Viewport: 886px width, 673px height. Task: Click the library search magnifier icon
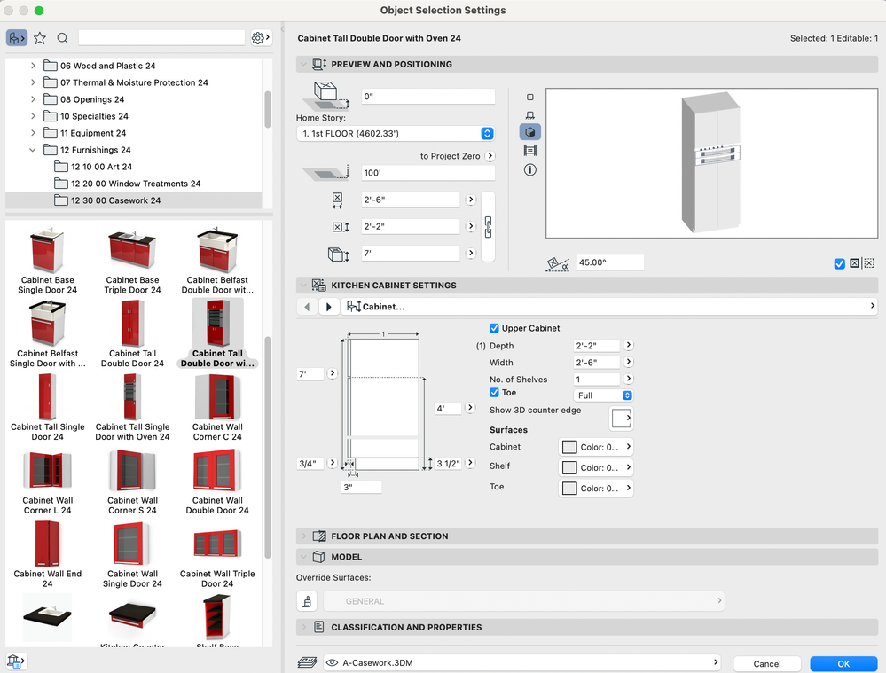63,38
